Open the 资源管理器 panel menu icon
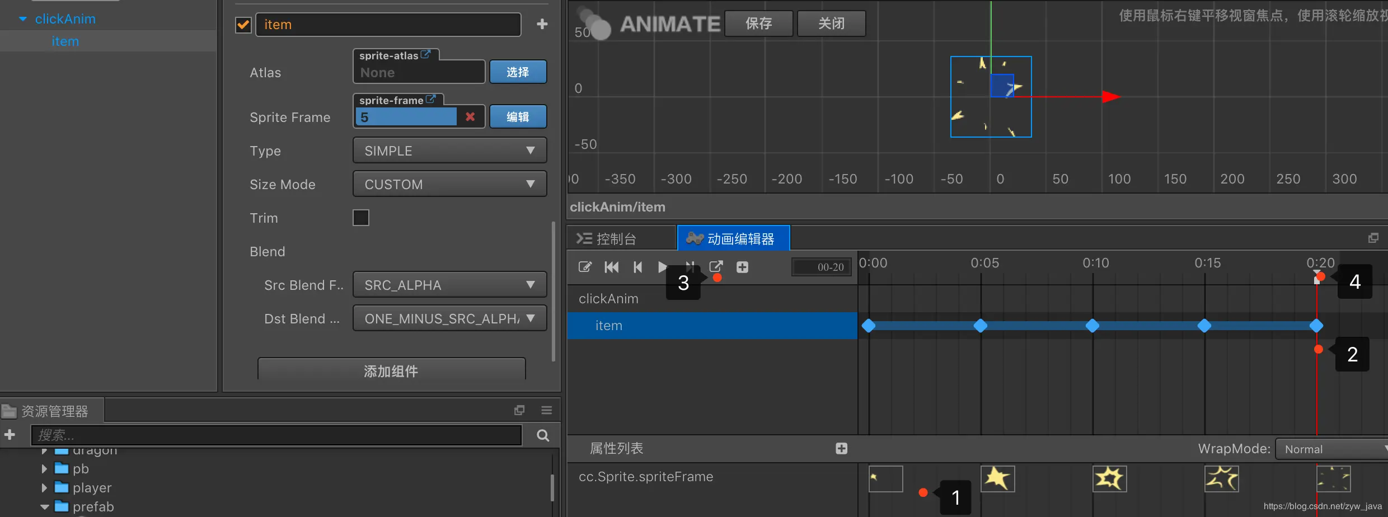 pos(547,411)
